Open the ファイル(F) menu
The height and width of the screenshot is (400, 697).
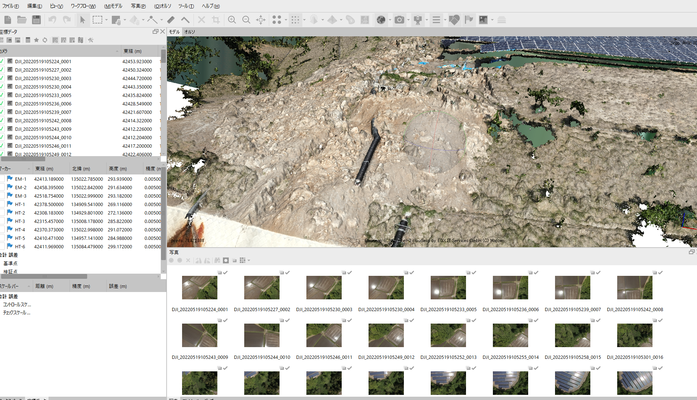[x=10, y=6]
